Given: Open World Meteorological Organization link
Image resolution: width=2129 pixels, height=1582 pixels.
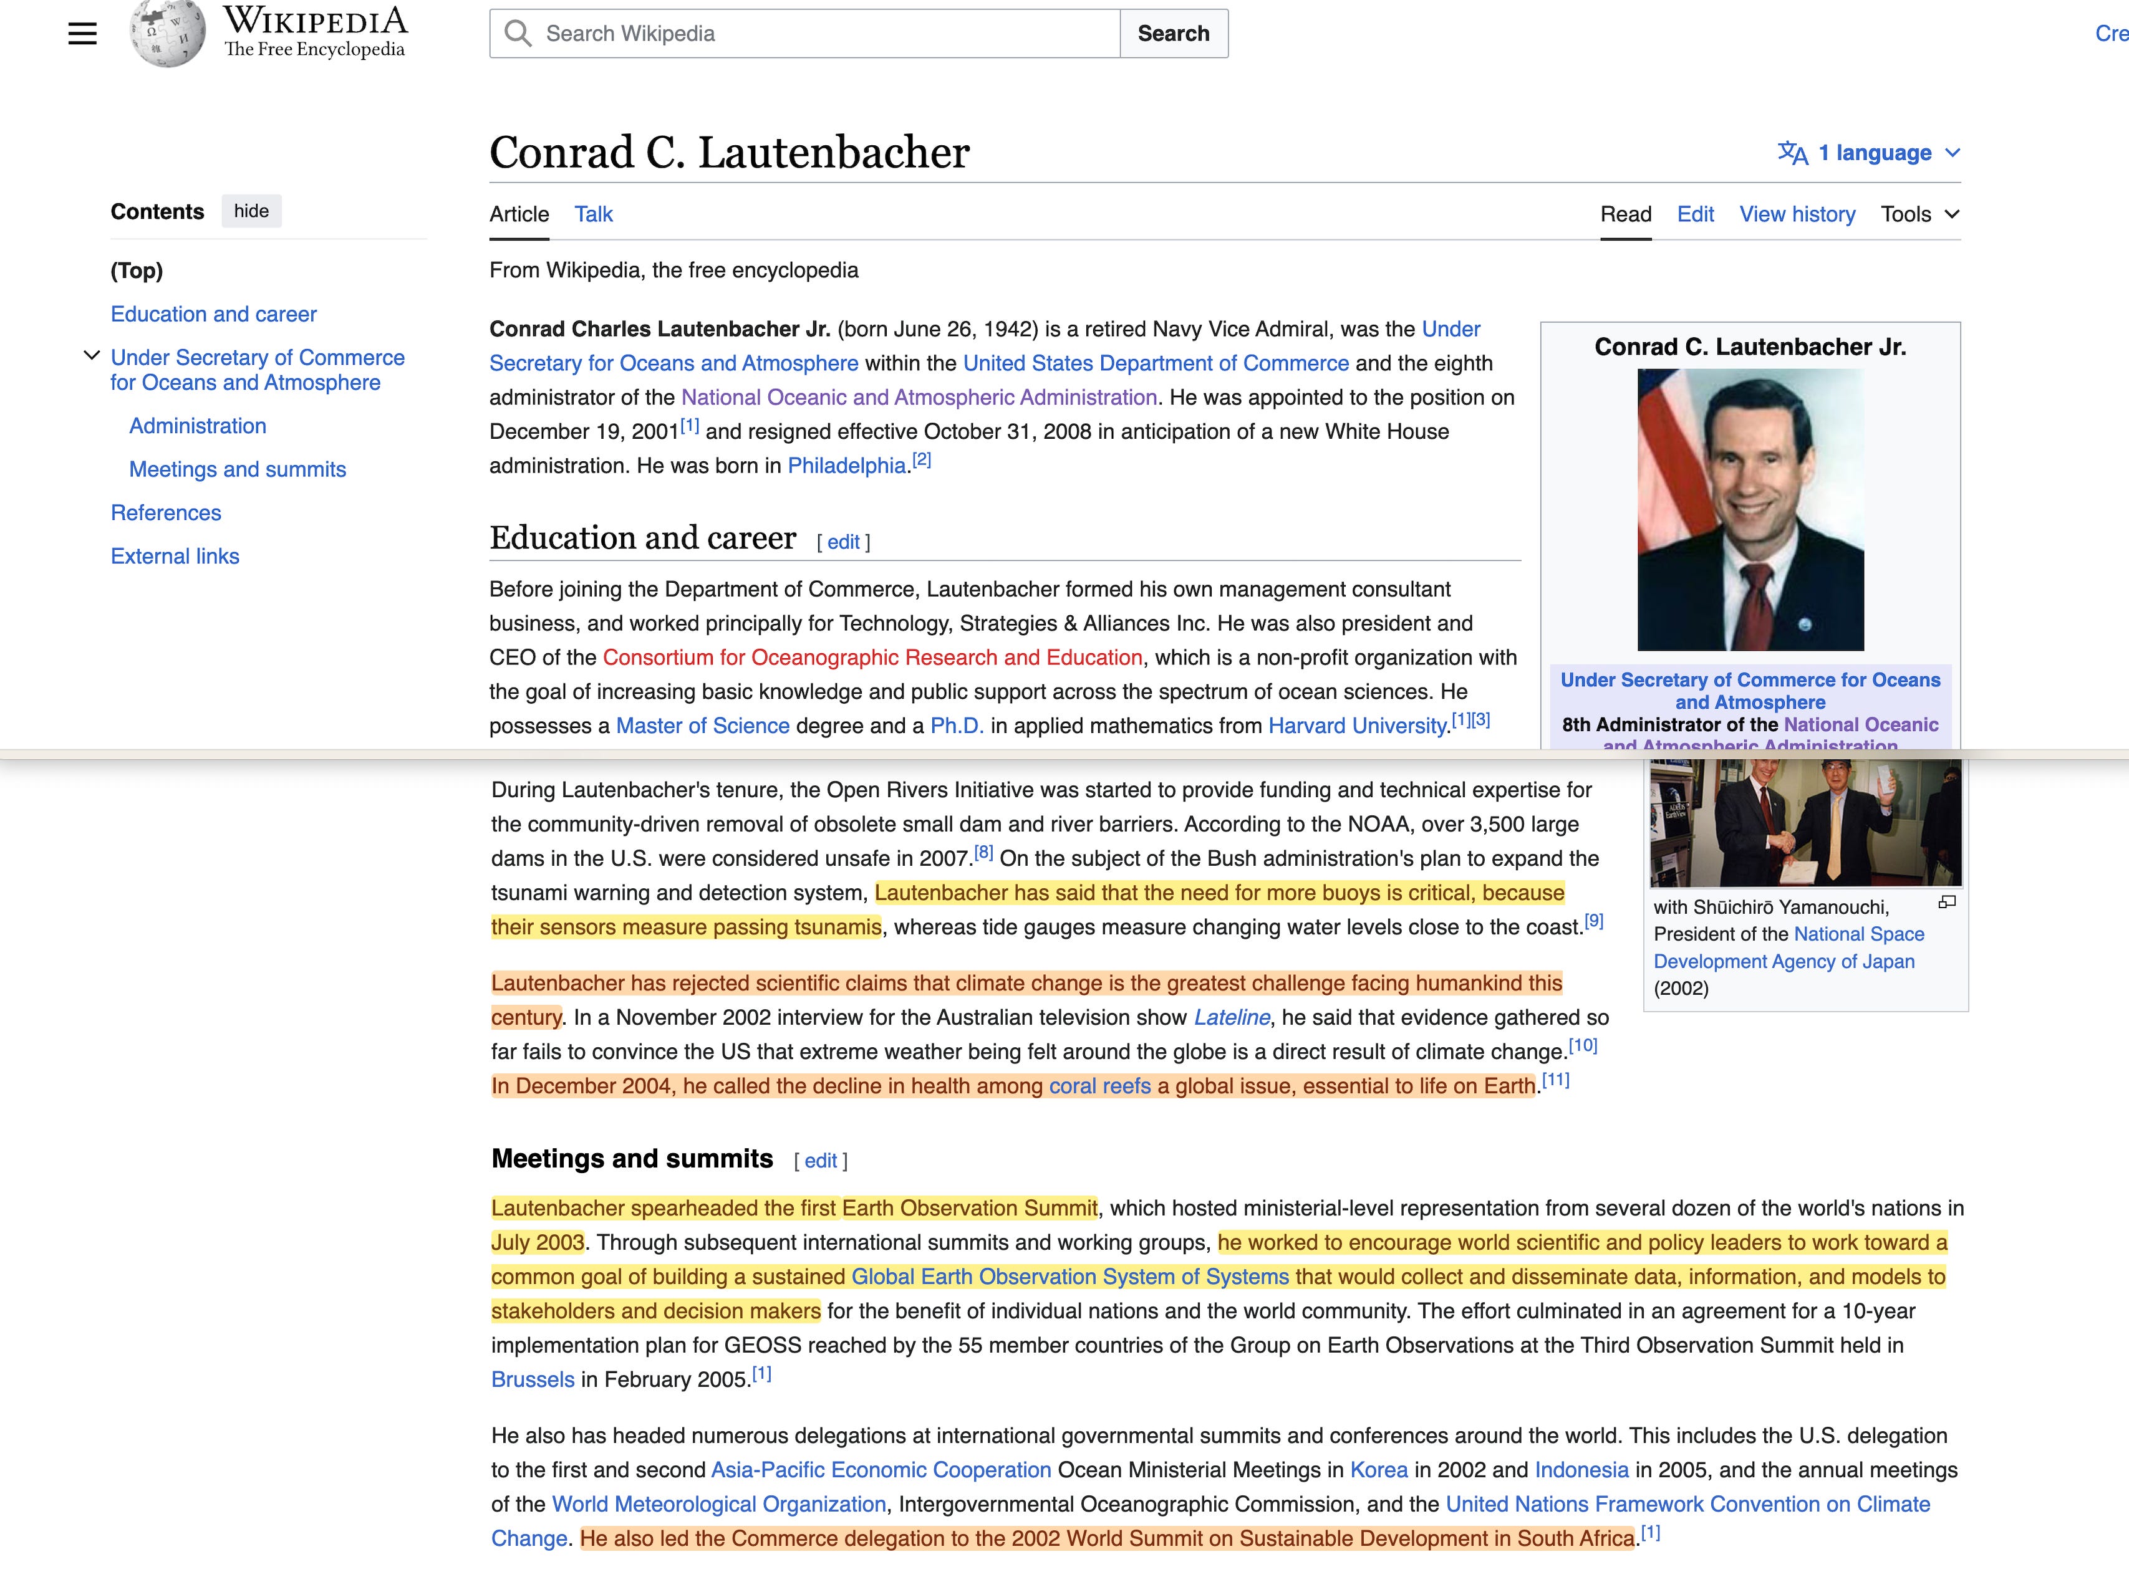Looking at the screenshot, I should click(x=720, y=1505).
